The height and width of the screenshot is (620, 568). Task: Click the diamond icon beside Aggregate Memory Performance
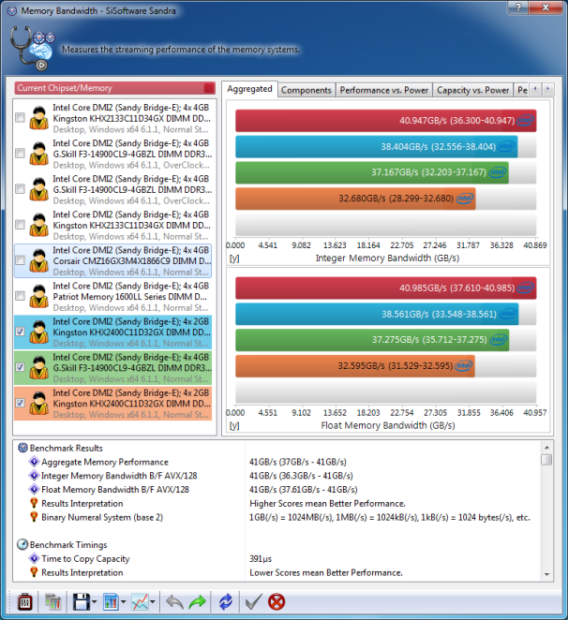coord(34,462)
